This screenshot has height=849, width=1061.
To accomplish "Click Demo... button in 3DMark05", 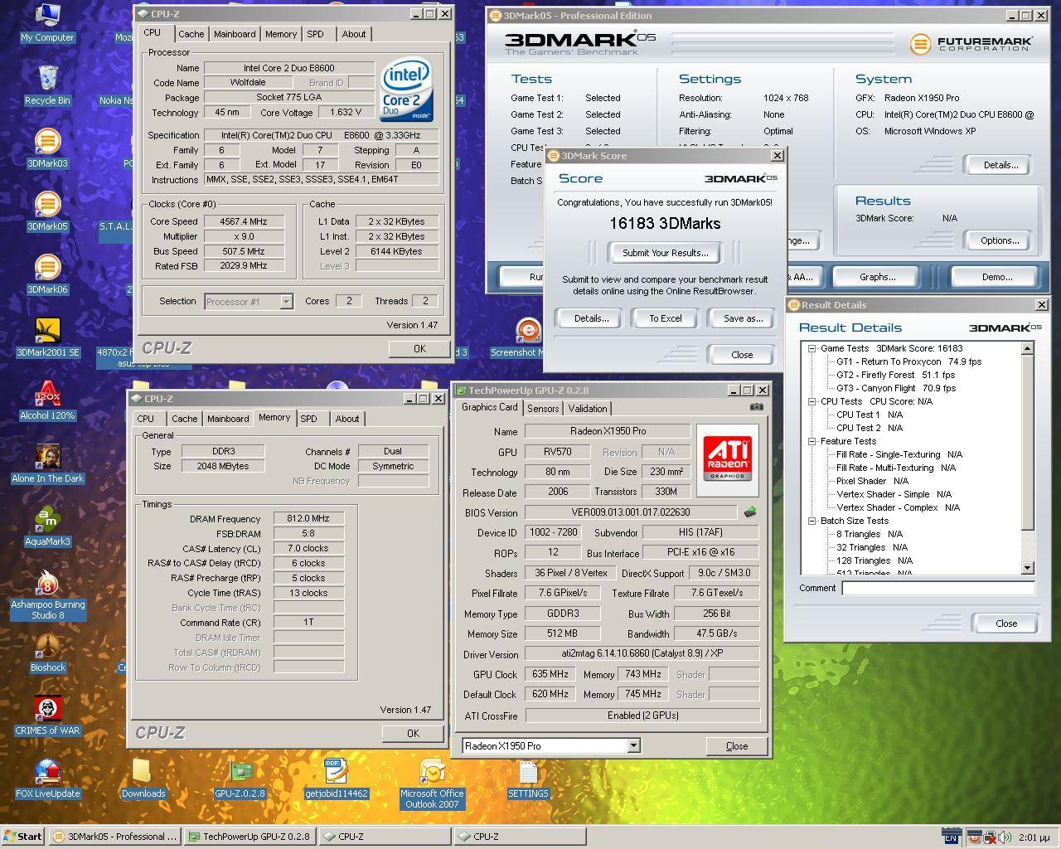I will tap(996, 277).
